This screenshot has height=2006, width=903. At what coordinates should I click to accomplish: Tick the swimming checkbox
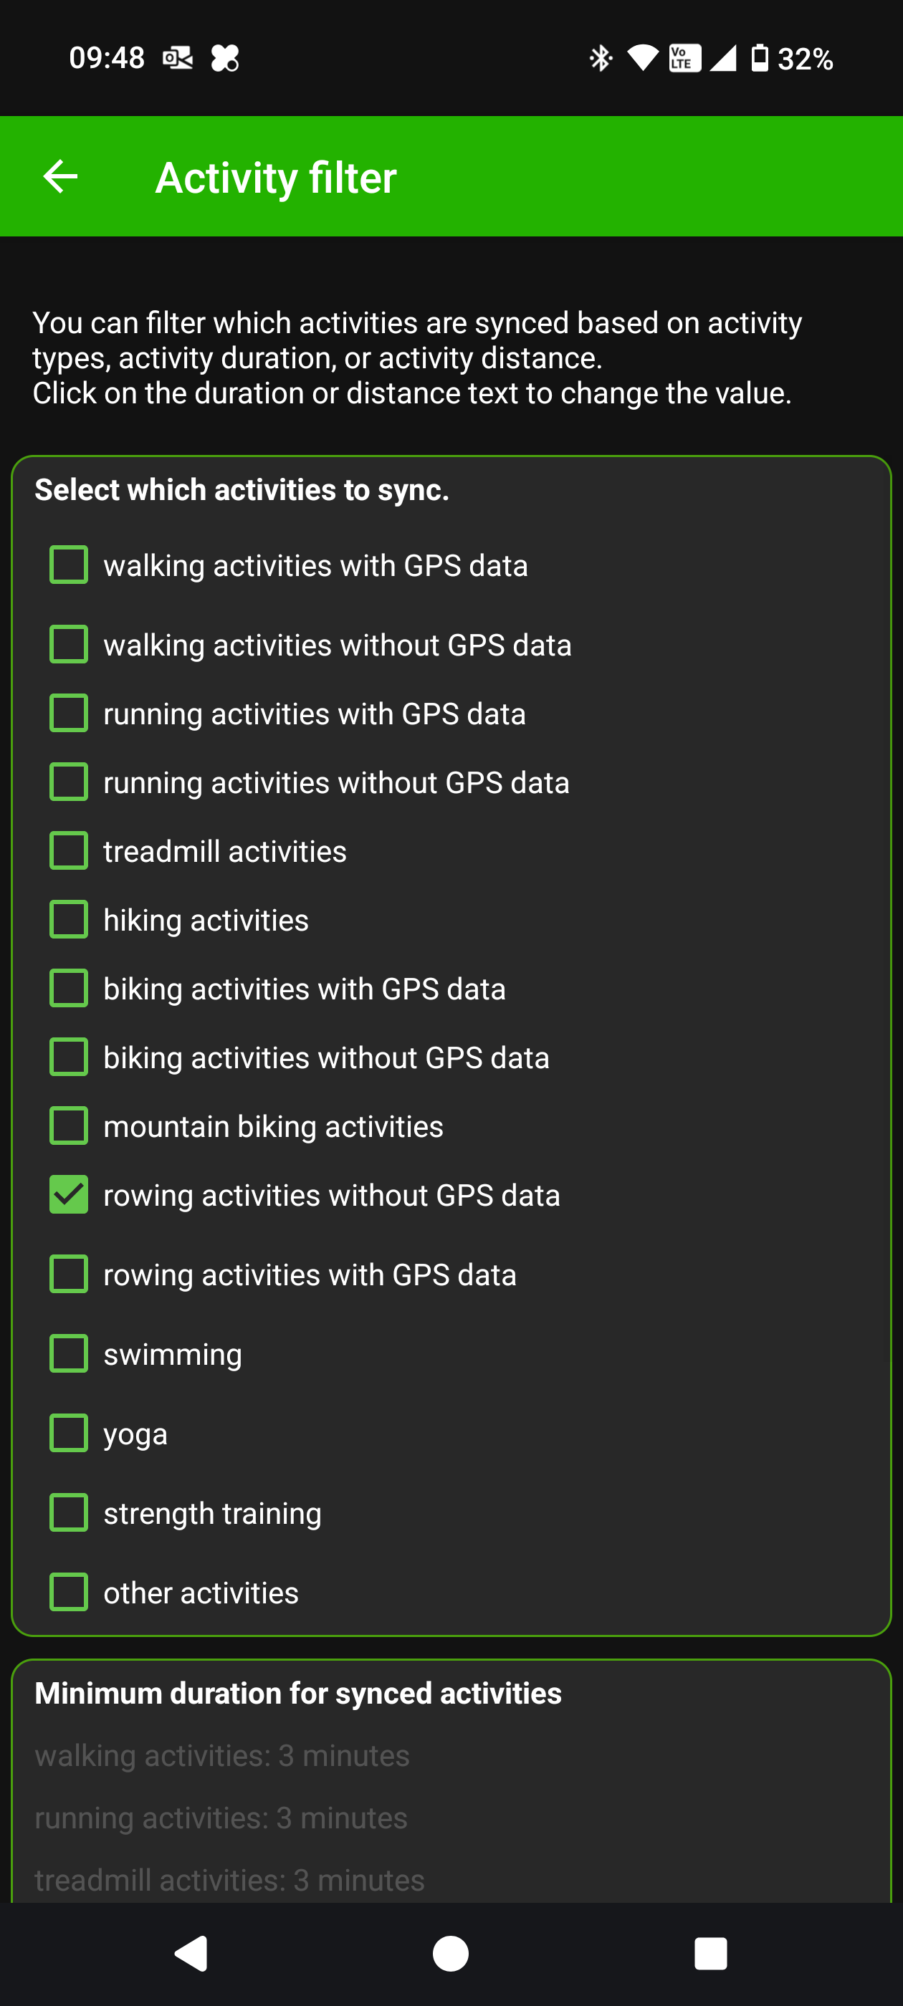(69, 1353)
